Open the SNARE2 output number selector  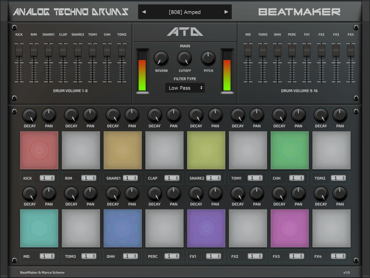214,178
